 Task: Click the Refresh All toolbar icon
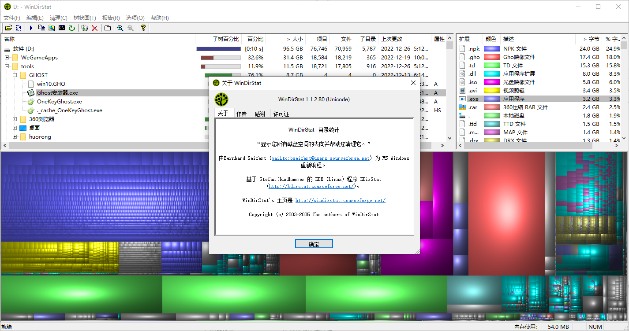tap(19, 28)
